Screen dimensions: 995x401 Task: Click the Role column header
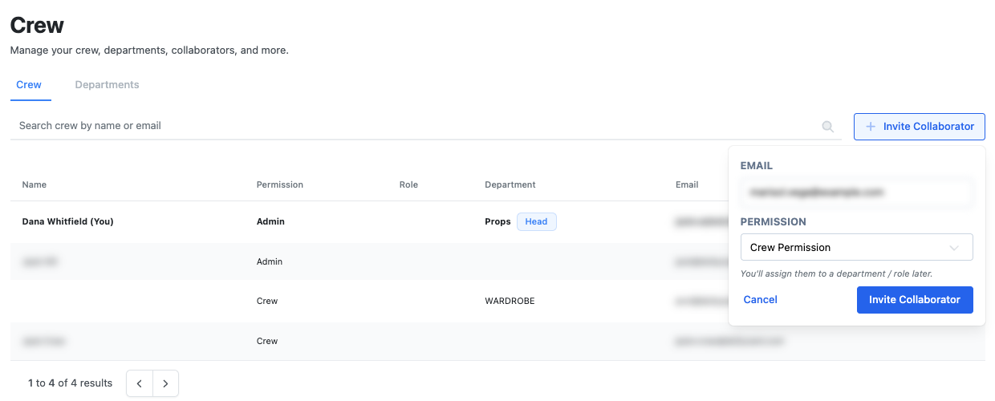(408, 184)
